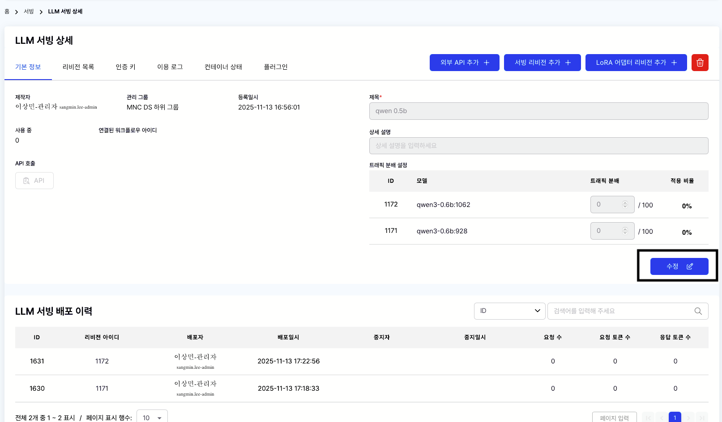The width and height of the screenshot is (722, 422).
Task: Click the deployment history search field
Action: coord(620,311)
